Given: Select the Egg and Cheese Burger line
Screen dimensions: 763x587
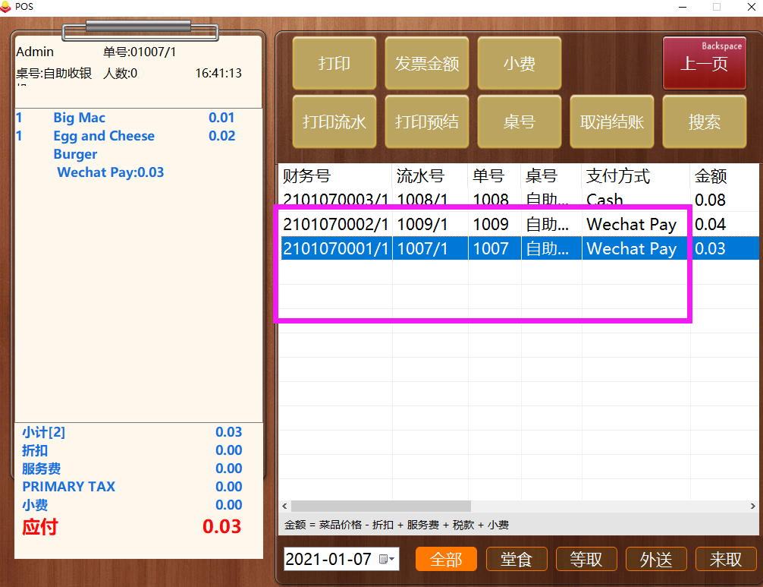Looking at the screenshot, I should [126, 145].
